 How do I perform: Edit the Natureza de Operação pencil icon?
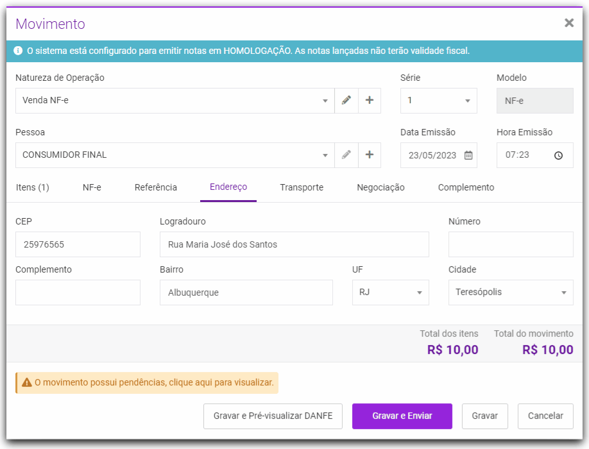pyautogui.click(x=346, y=101)
